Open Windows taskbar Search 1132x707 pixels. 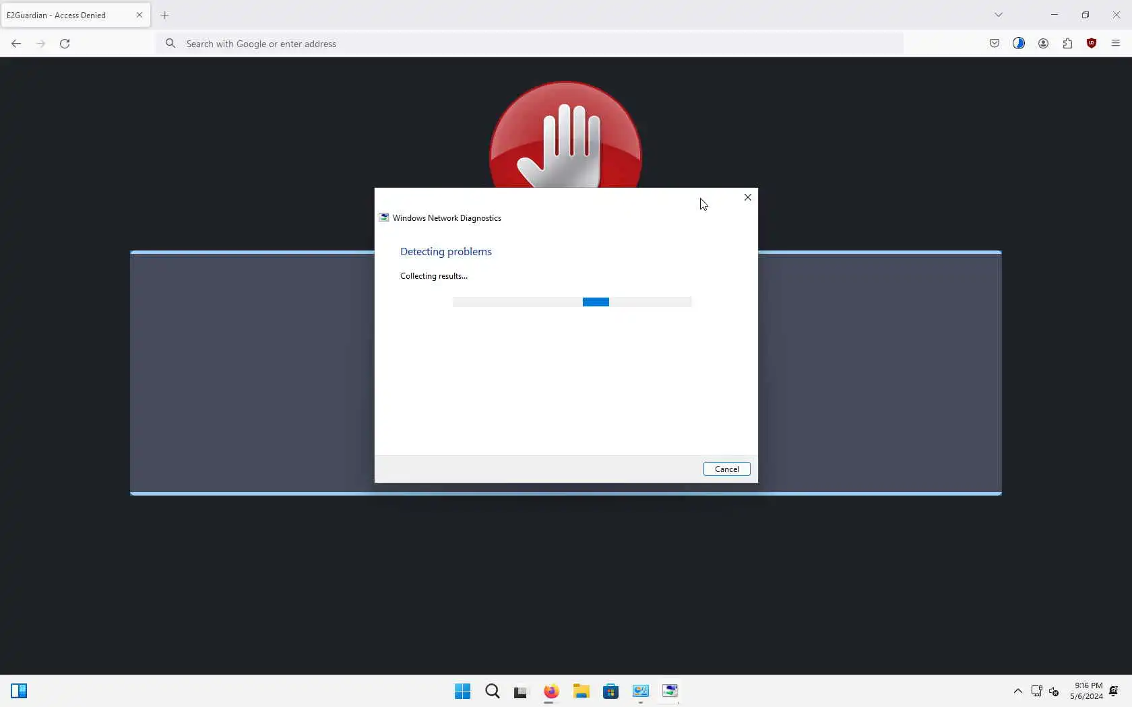coord(493,692)
